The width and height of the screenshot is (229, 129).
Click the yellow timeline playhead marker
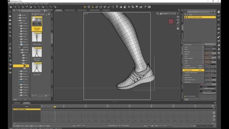[x=55, y=107]
